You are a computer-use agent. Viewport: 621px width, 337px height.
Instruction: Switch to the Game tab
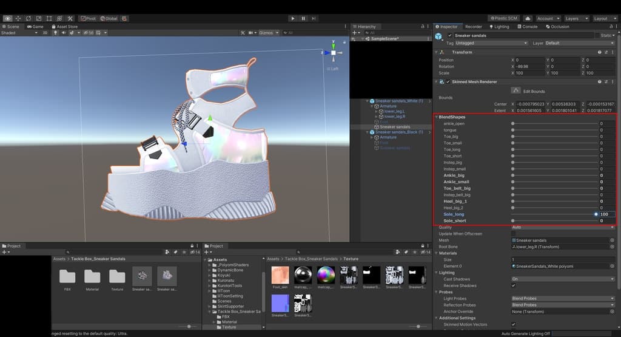(35, 27)
